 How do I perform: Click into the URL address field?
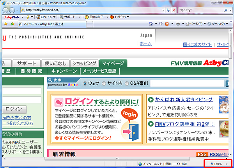click(93, 10)
